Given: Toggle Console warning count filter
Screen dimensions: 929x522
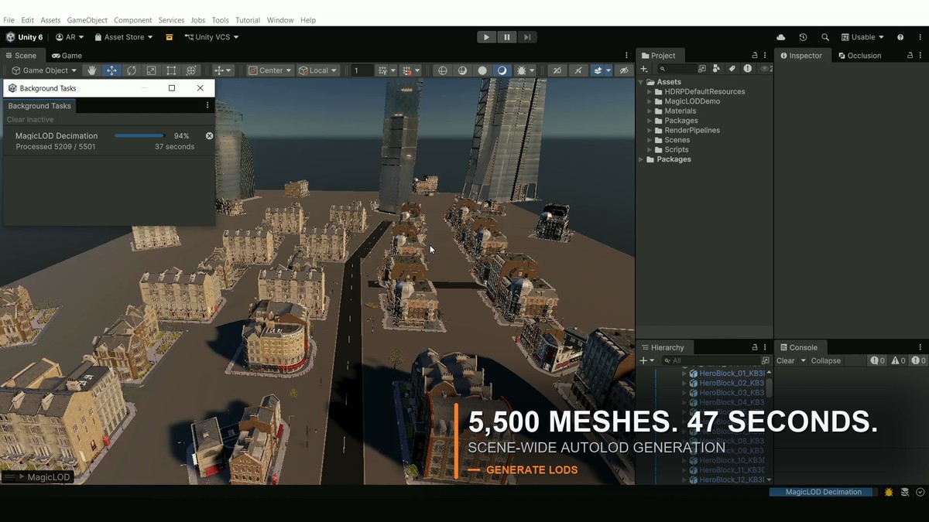Looking at the screenshot, I should [898, 360].
